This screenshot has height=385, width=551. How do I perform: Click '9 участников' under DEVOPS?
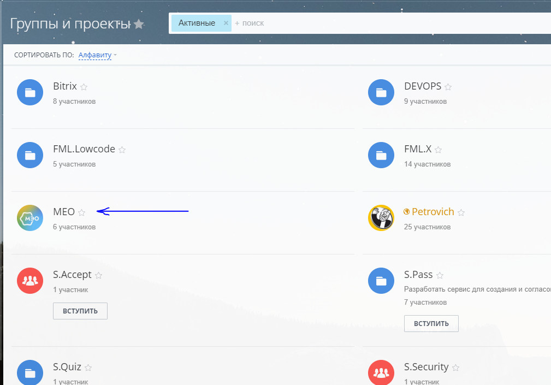point(425,102)
